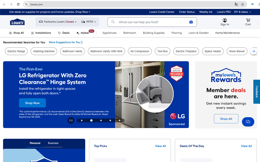This screenshot has height=162, width=260.
Task: Select the Washing Machine search chip
Action: click(x=44, y=51)
